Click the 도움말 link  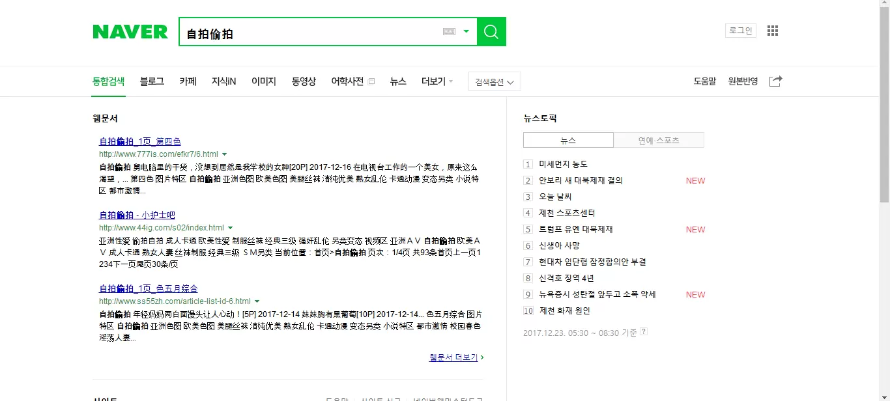(x=704, y=81)
